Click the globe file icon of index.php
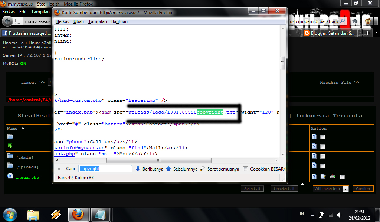 pyautogui.click(x=10, y=176)
